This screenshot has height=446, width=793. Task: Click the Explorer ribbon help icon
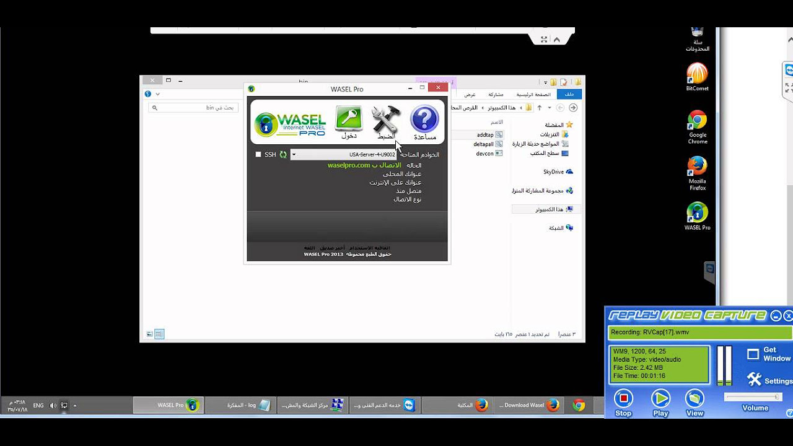[x=147, y=94]
